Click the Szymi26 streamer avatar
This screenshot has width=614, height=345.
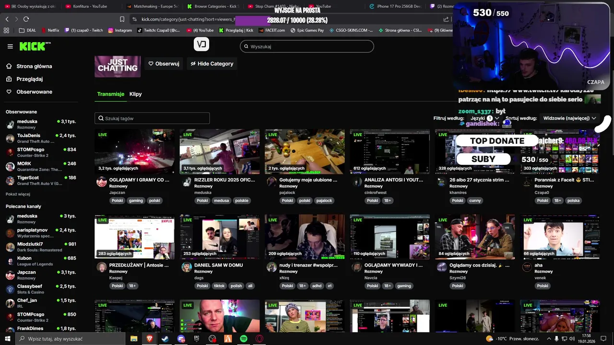click(442, 267)
